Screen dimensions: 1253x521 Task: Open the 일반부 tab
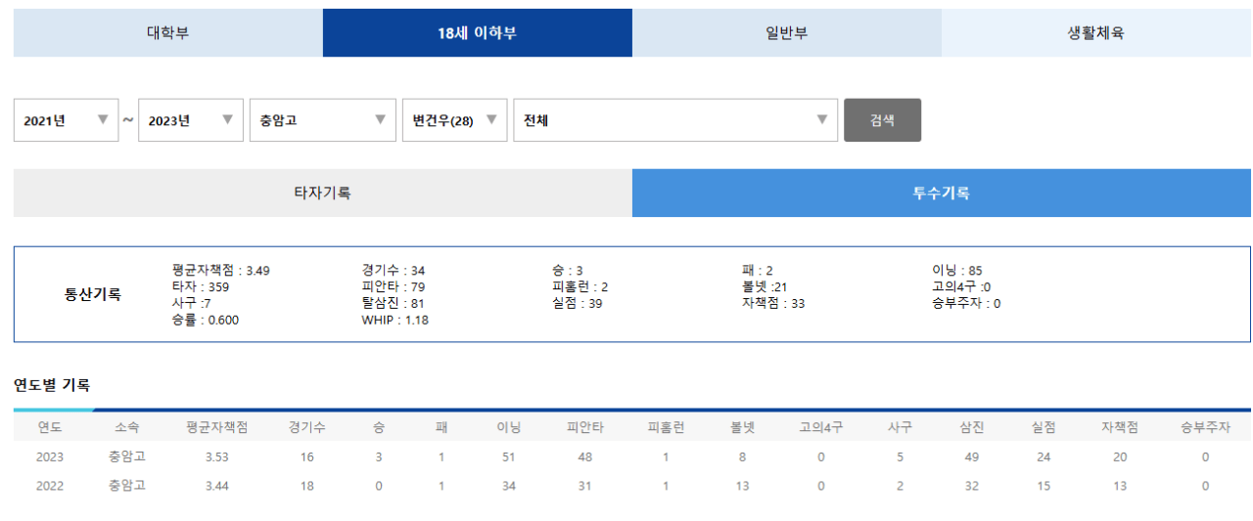[787, 32]
